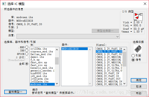
Task: Click down arrow of Signal list scrollbar
Action: point(124,84)
